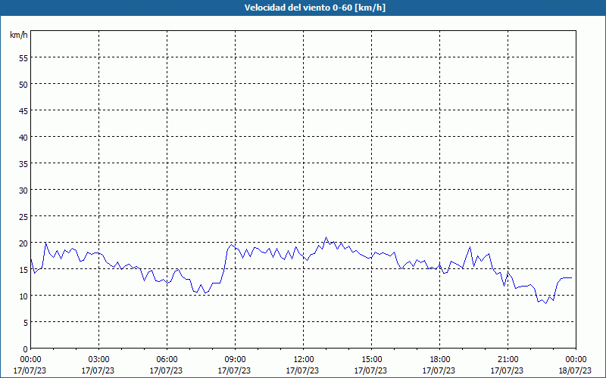Image resolution: width=606 pixels, height=378 pixels.
Task: Click the chart title 'Velocidad del viento 0-60 [km/h]'
Action: [x=314, y=8]
